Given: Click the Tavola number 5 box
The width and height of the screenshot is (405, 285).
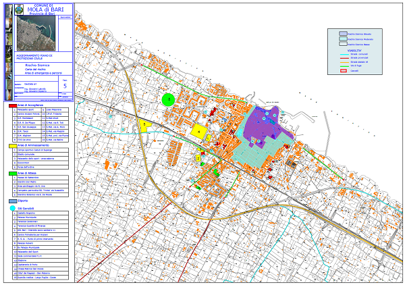Looking at the screenshot, I should tap(65, 86).
